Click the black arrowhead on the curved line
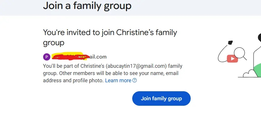 tap(230, 43)
